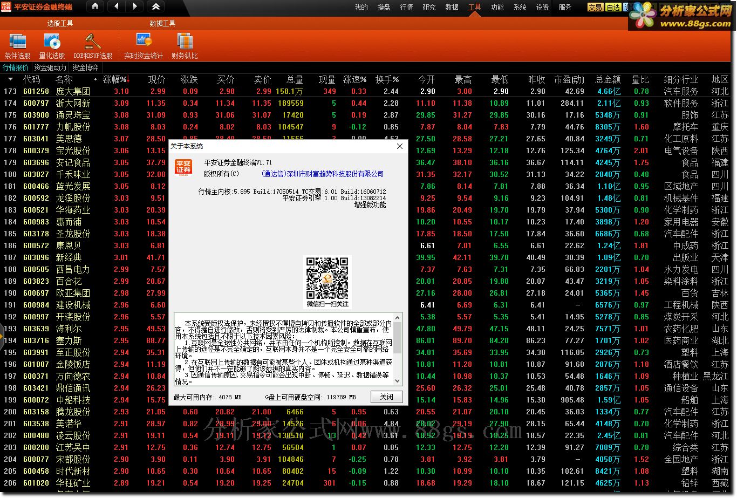
Task: Open the 研究 menu
Action: click(429, 7)
